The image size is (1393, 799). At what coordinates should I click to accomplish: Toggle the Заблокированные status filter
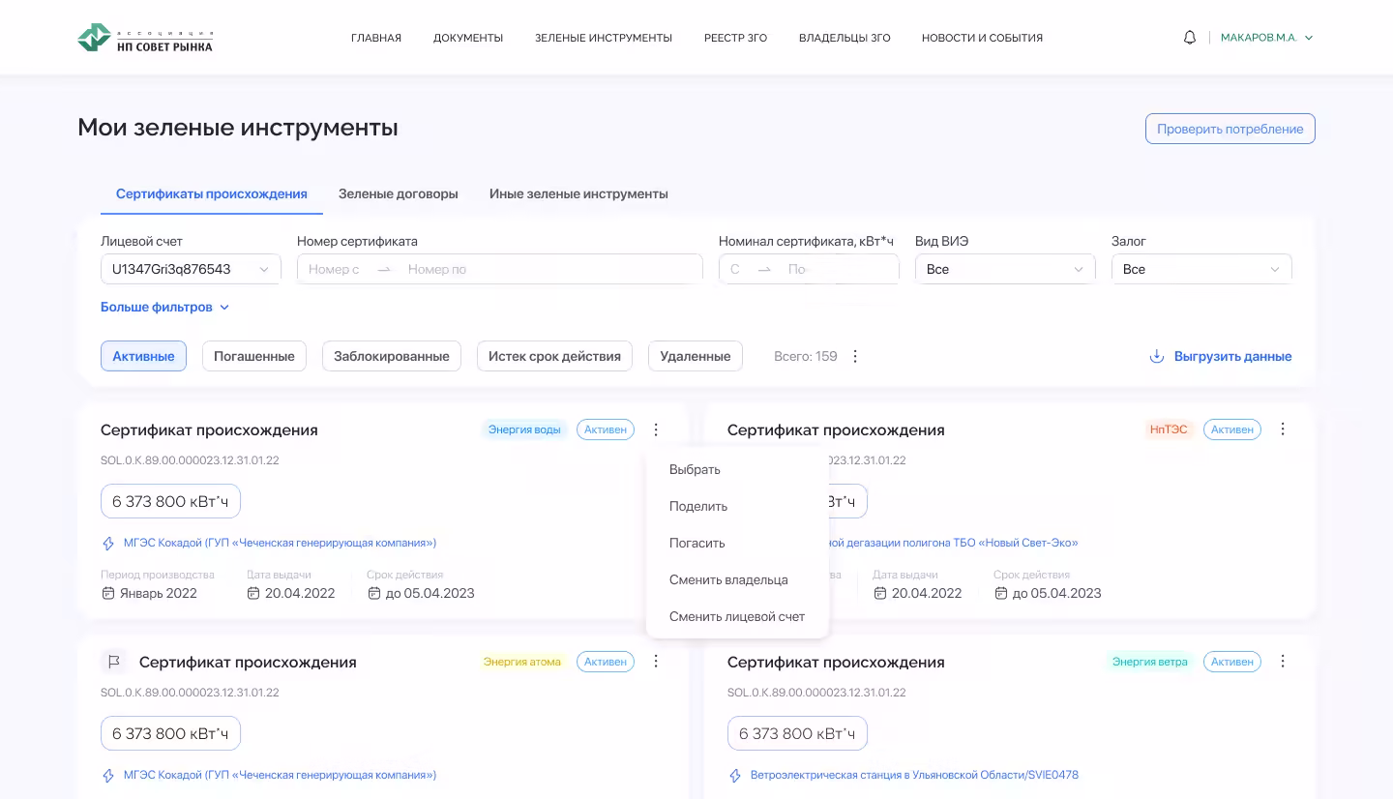click(x=391, y=356)
